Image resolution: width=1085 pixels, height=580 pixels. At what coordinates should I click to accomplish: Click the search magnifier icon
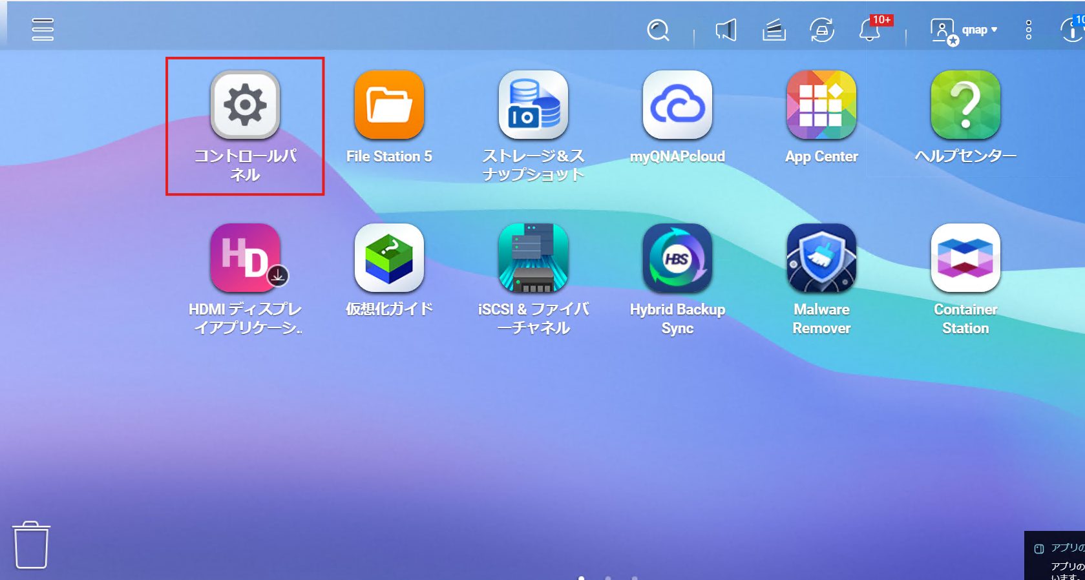pos(658,30)
